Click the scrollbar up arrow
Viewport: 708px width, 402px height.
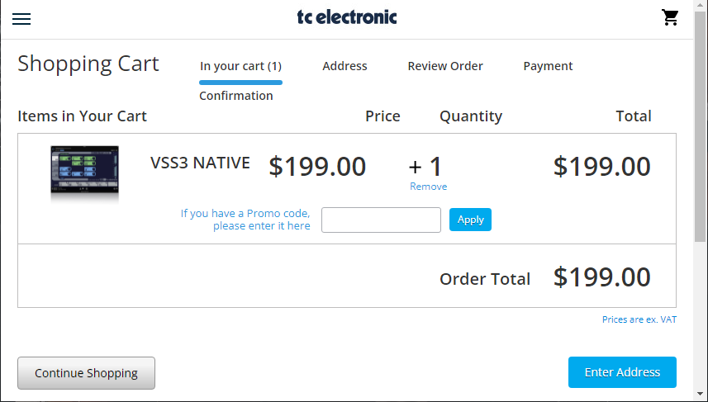[701, 7]
